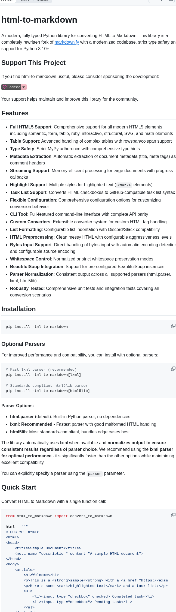
Task: Click the Features section heading
Action: (15, 113)
